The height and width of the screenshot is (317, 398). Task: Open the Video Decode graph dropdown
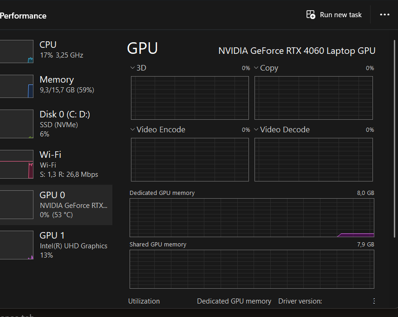256,129
